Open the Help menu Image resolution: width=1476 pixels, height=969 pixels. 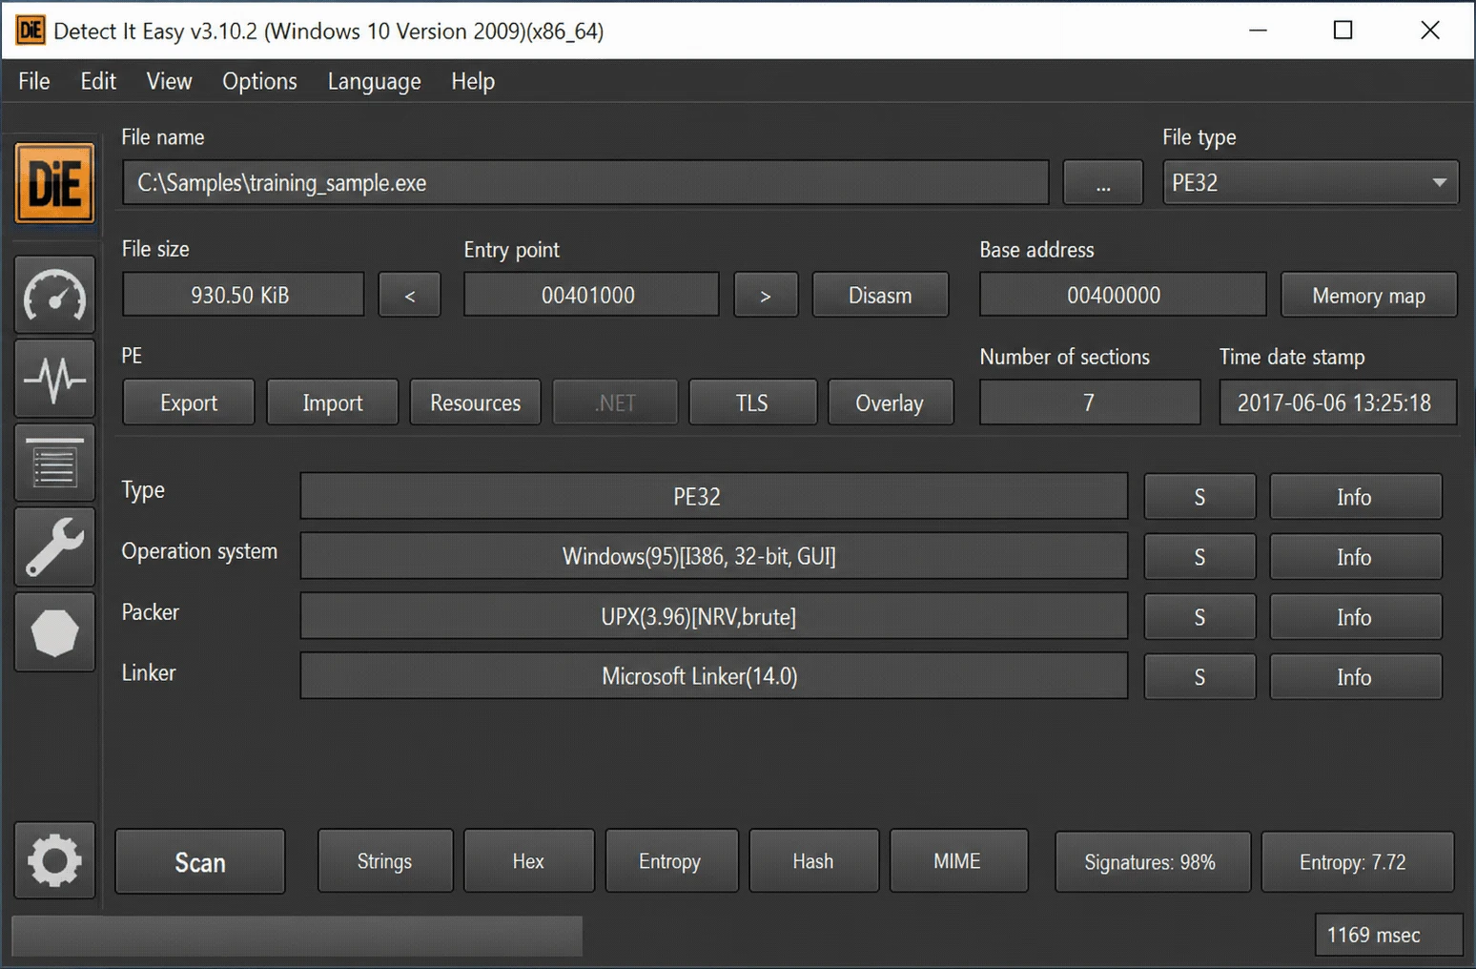point(473,81)
